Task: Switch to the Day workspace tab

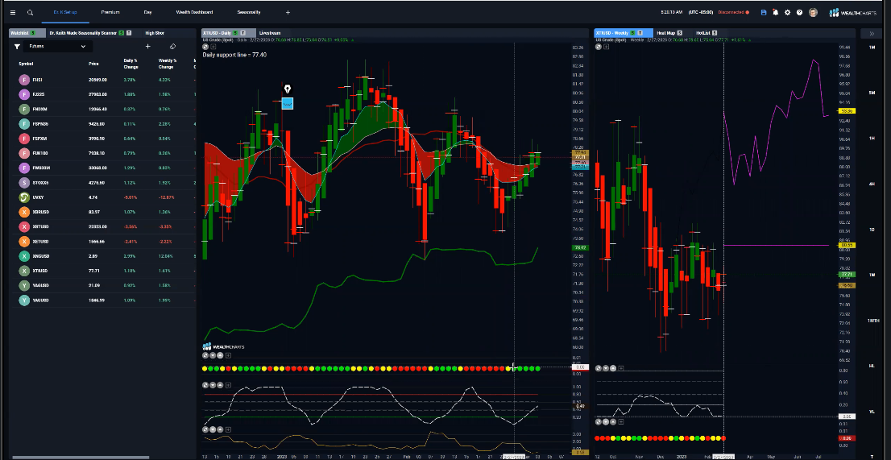Action: tap(147, 12)
